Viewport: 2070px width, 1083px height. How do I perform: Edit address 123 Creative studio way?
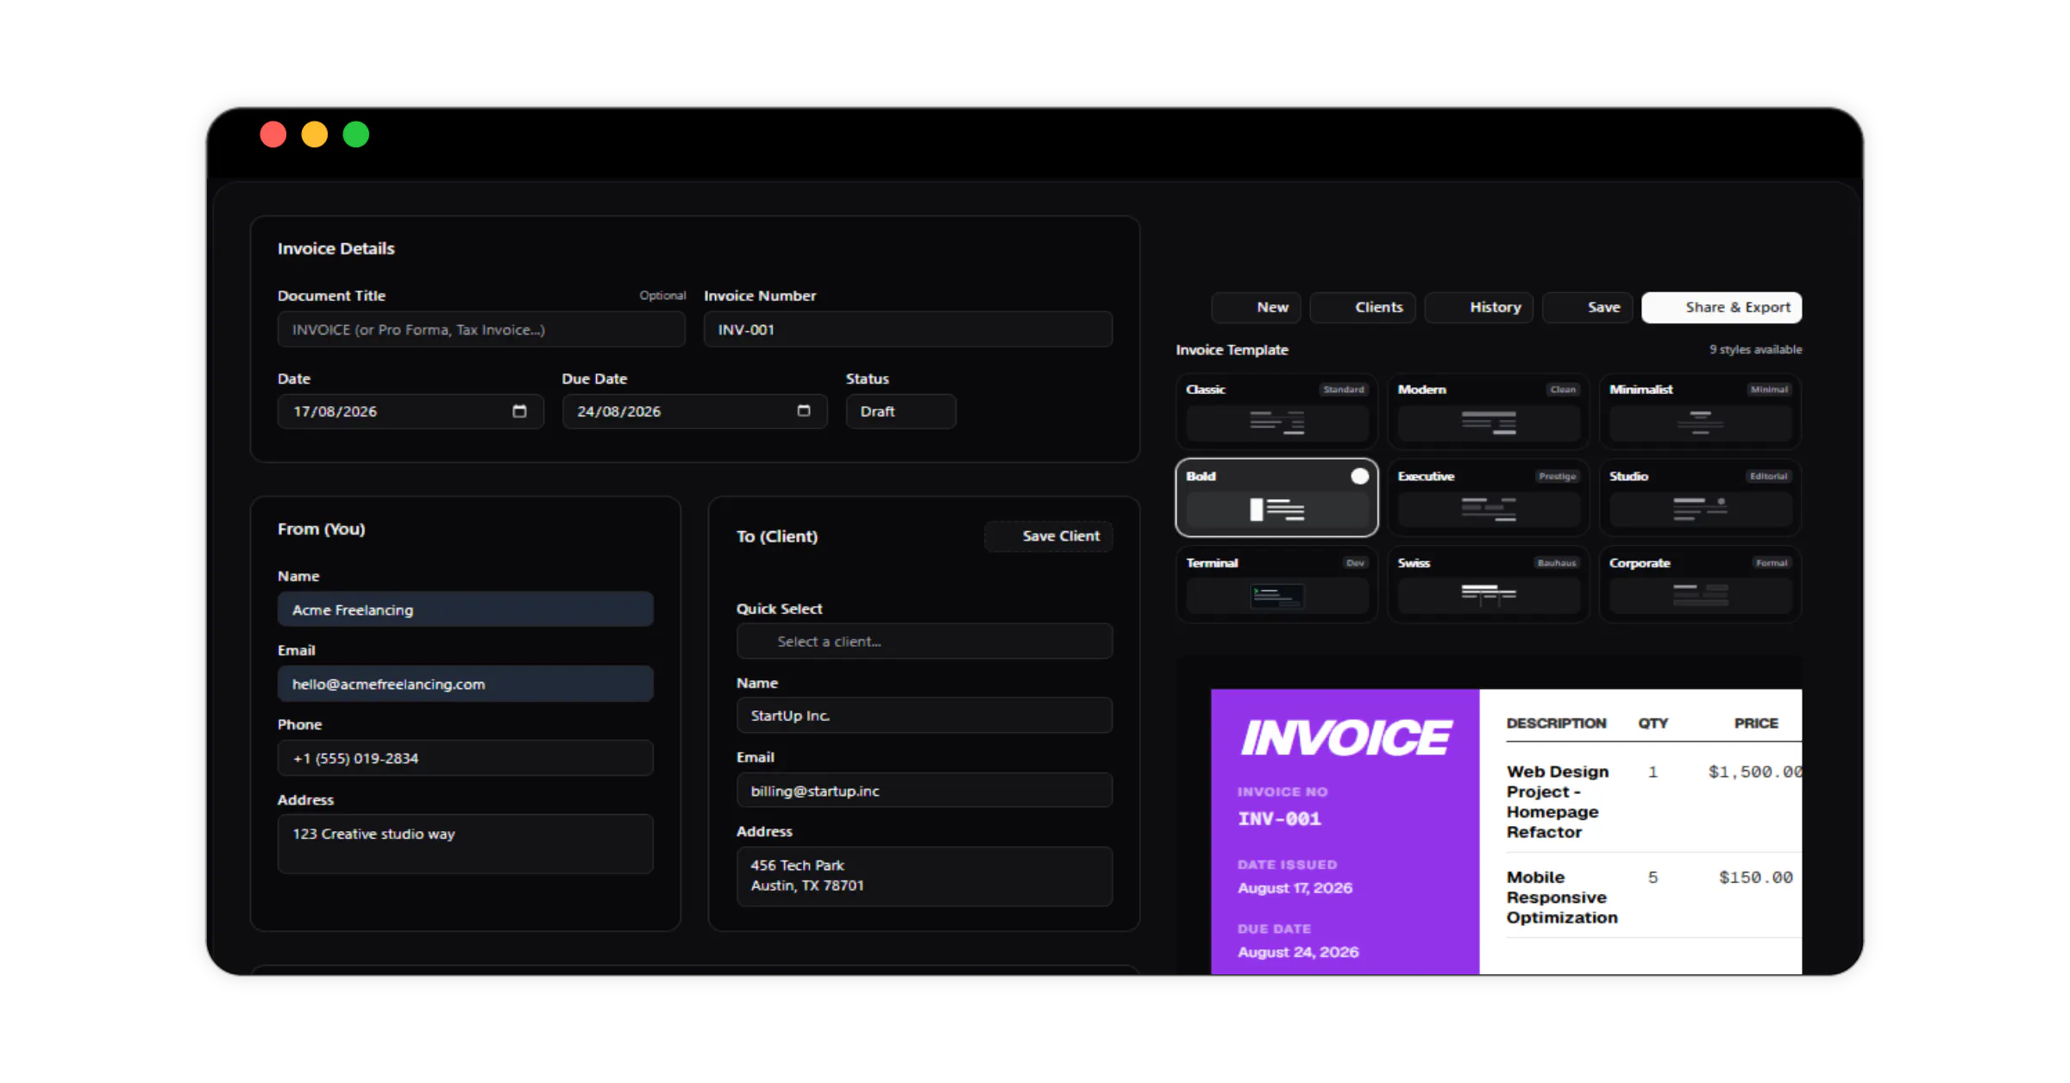465,844
